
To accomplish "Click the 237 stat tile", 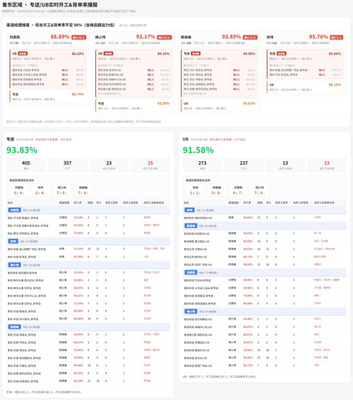I will click(x=244, y=165).
